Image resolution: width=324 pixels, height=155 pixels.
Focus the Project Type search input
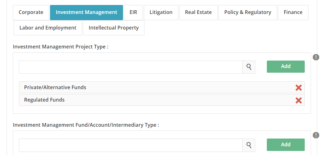(x=130, y=67)
